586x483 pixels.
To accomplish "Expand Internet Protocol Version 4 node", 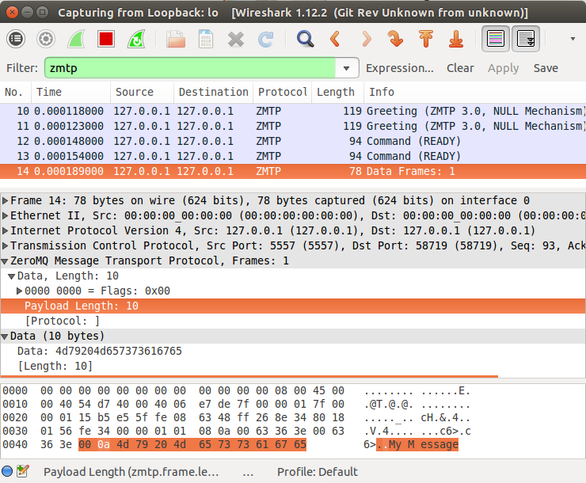I will 6,230.
